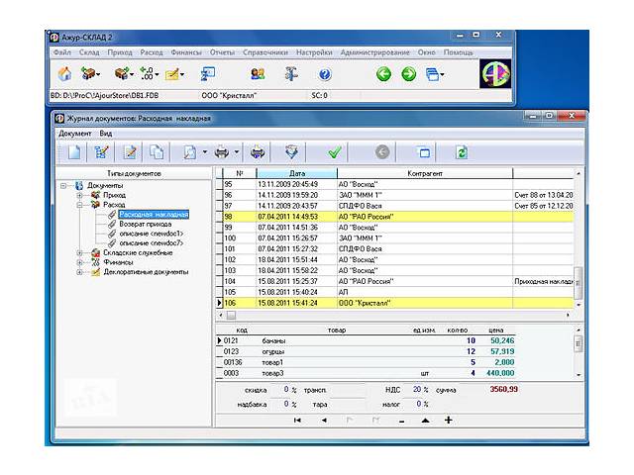Open the Файл menu
Screen dimensions: 634x475
tap(62, 52)
